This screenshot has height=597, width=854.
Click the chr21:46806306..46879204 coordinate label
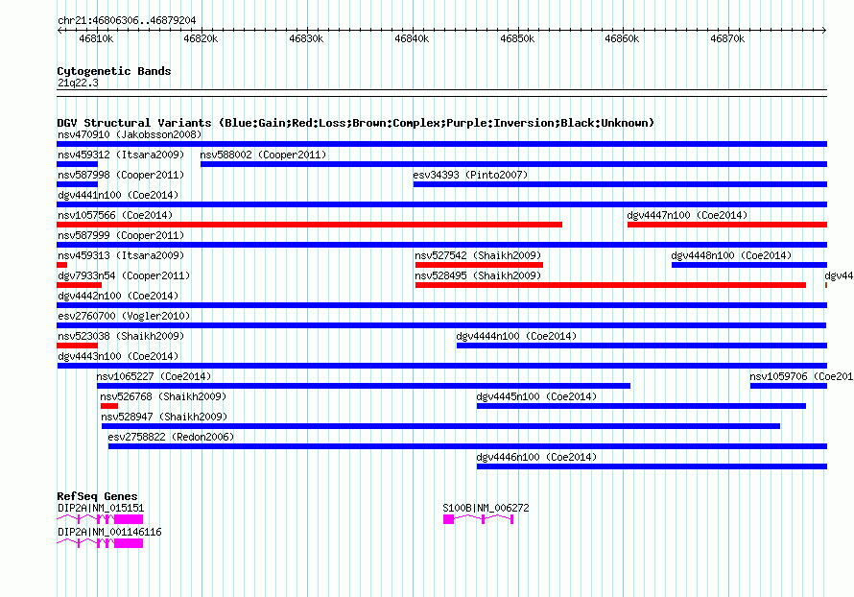point(127,20)
